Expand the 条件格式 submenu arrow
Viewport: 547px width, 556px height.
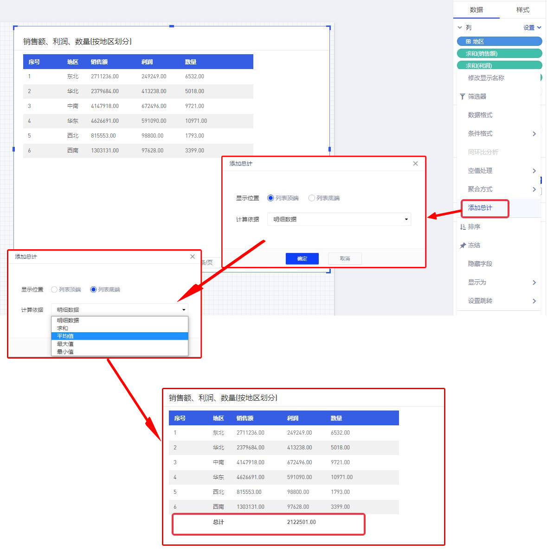coord(534,134)
